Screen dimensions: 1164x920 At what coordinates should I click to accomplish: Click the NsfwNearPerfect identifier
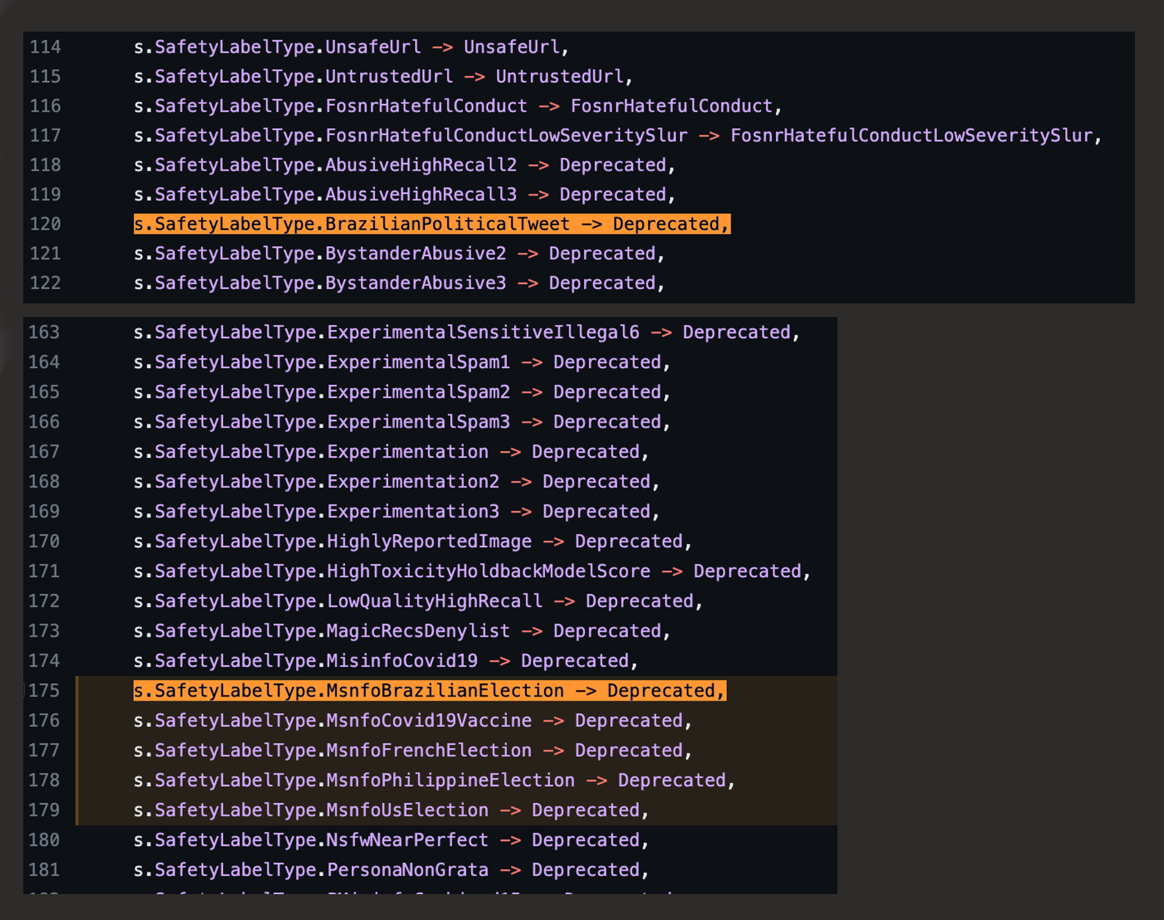407,840
